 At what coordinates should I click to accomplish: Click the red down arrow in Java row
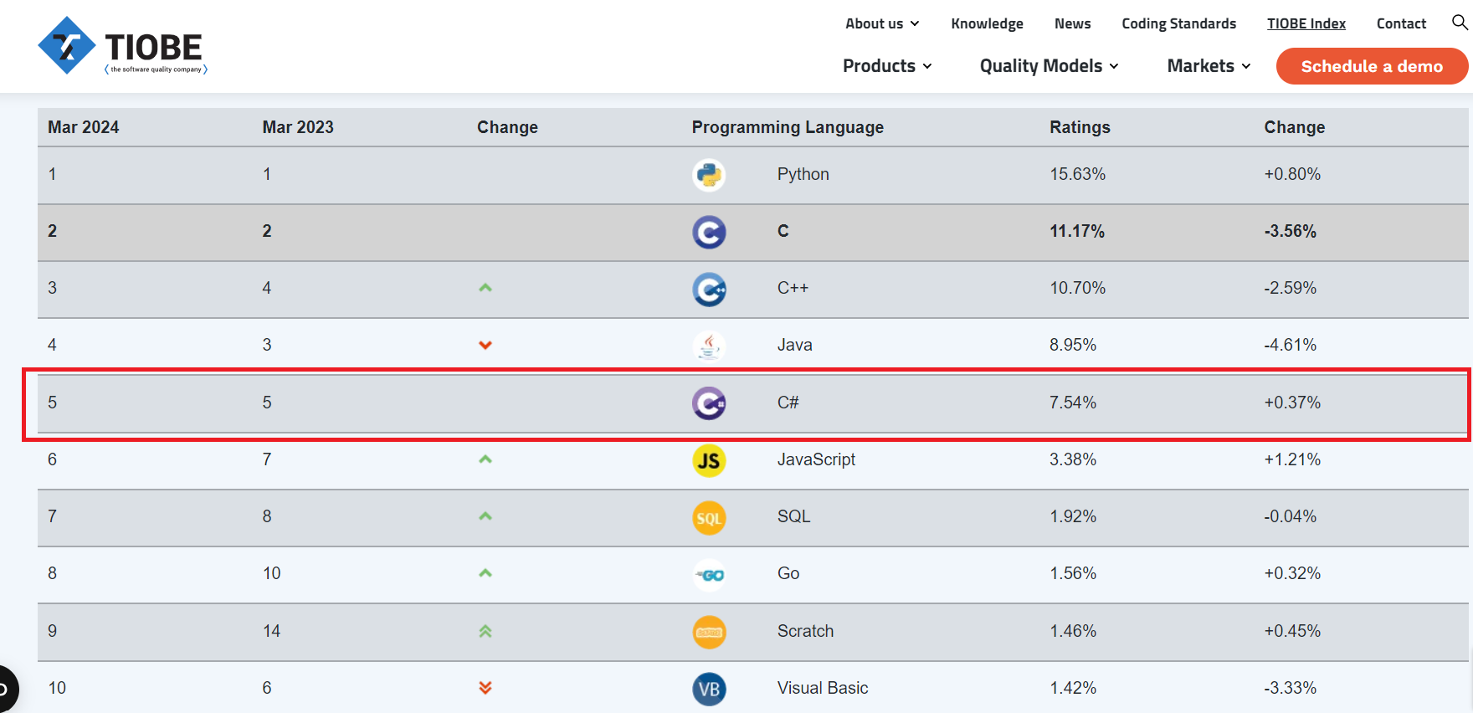tap(485, 345)
